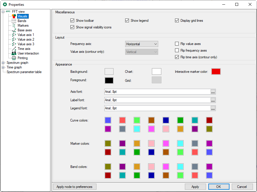The height and width of the screenshot is (192, 257).
Task: Click the Value axis 1 icon
Action: tap(14, 35)
